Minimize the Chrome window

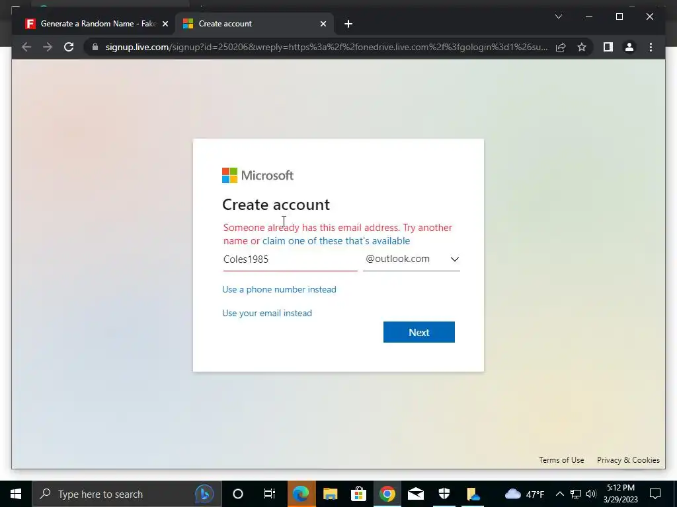coord(589,17)
